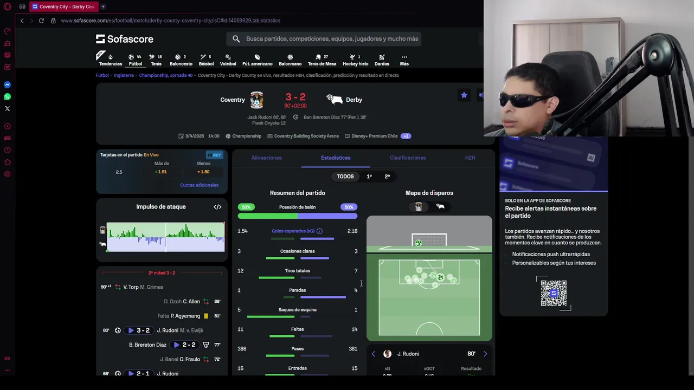This screenshot has height=390, width=694.
Task: Select the Tenis de Mesa sport icon
Action: click(x=318, y=57)
